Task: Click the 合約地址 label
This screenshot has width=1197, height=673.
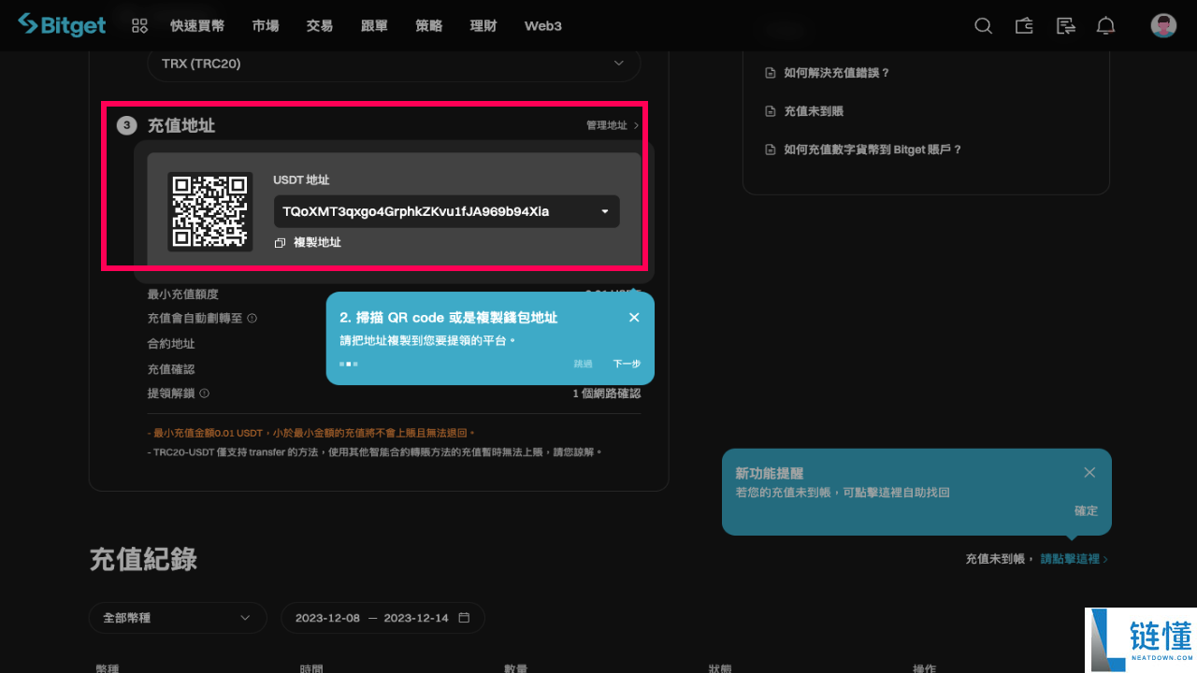Action: pyautogui.click(x=171, y=344)
